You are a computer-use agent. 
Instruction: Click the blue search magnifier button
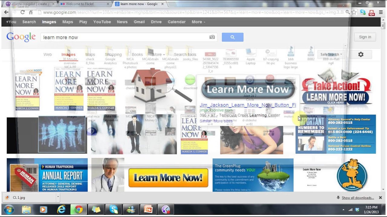(233, 37)
